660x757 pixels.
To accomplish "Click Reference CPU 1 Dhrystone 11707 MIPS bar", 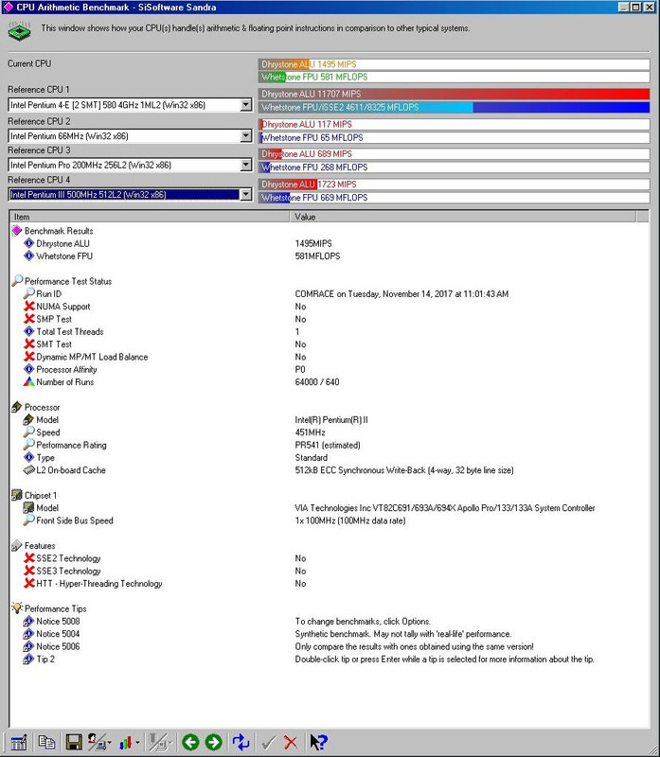I will click(x=455, y=94).
